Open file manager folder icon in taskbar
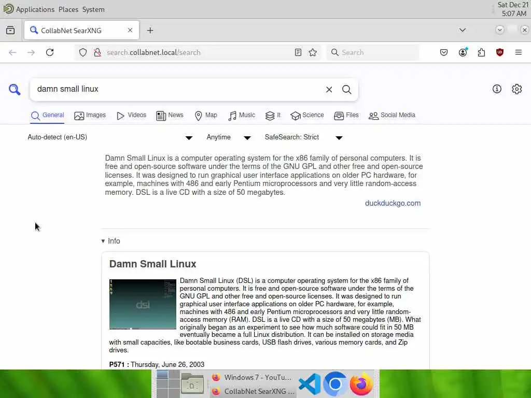This screenshot has height=398, width=531. (x=192, y=384)
